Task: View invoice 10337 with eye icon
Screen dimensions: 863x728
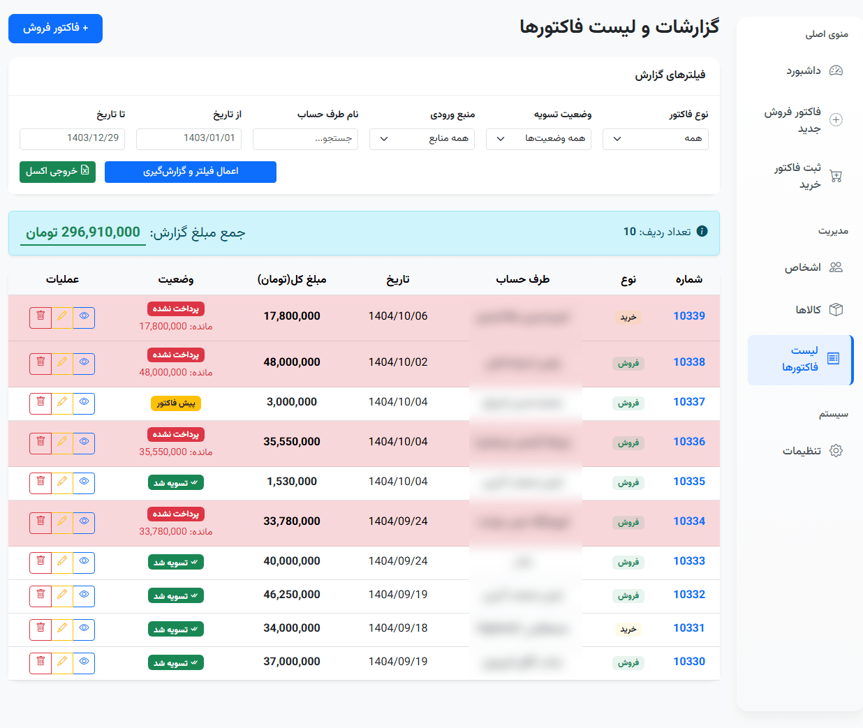Action: (x=84, y=403)
